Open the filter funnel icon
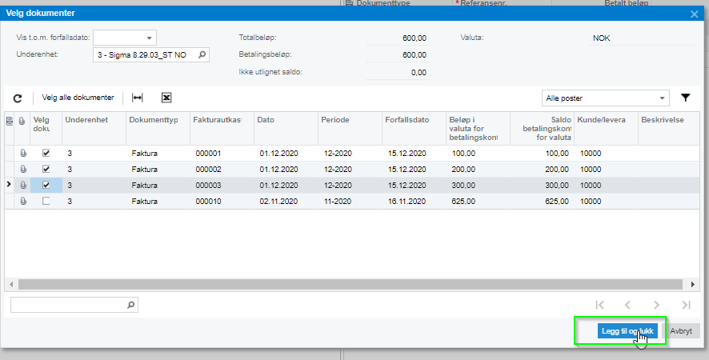This screenshot has height=360, width=709. tap(686, 98)
